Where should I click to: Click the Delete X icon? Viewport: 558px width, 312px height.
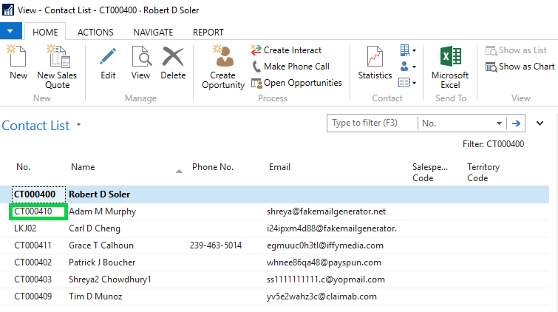click(x=173, y=56)
